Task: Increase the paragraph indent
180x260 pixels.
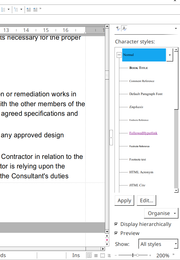Action: 35,10
